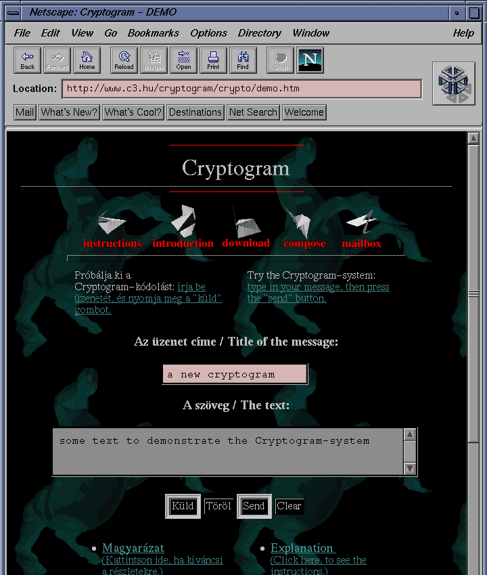Click the Back toolbar button
Image resolution: width=487 pixels, height=575 pixels.
[28, 60]
